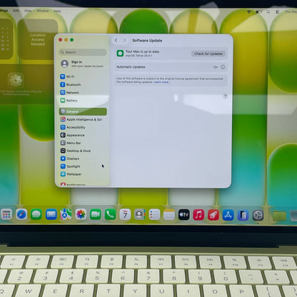Open the Downloads folder in the Dock
The image size is (297, 297).
(x=279, y=216)
